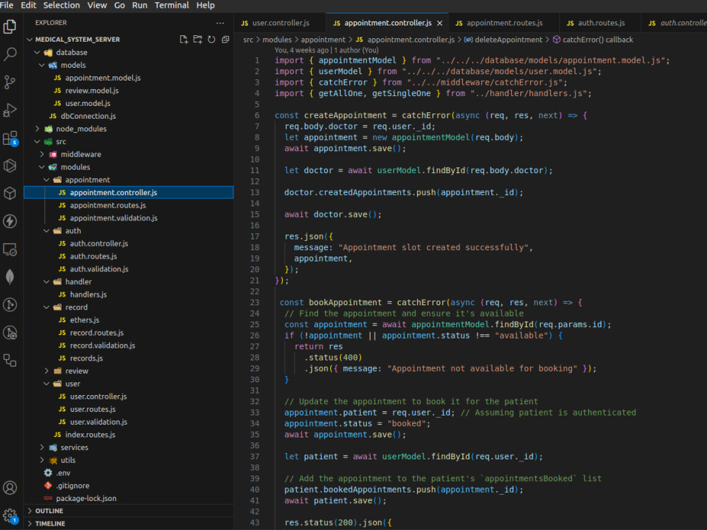Open the Selection menu
Viewport: 707px width, 530px height.
click(x=62, y=6)
